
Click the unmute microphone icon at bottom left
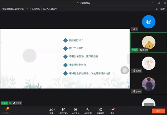pyautogui.click(x=6, y=110)
